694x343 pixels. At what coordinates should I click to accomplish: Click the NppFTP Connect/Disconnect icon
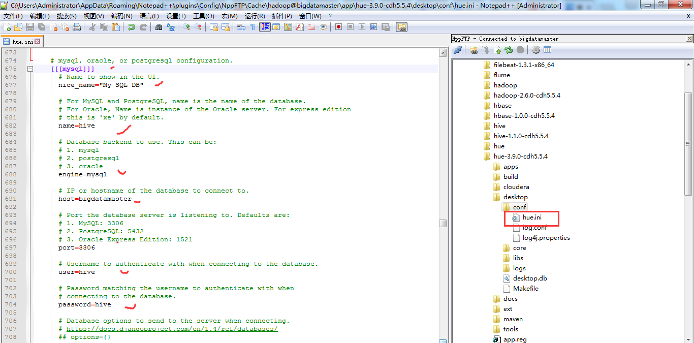tap(458, 50)
